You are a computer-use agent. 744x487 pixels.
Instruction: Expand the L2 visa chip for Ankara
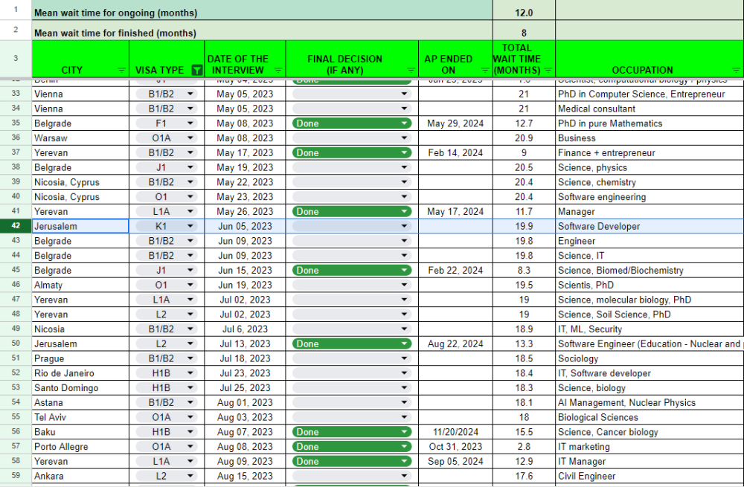[x=190, y=476]
